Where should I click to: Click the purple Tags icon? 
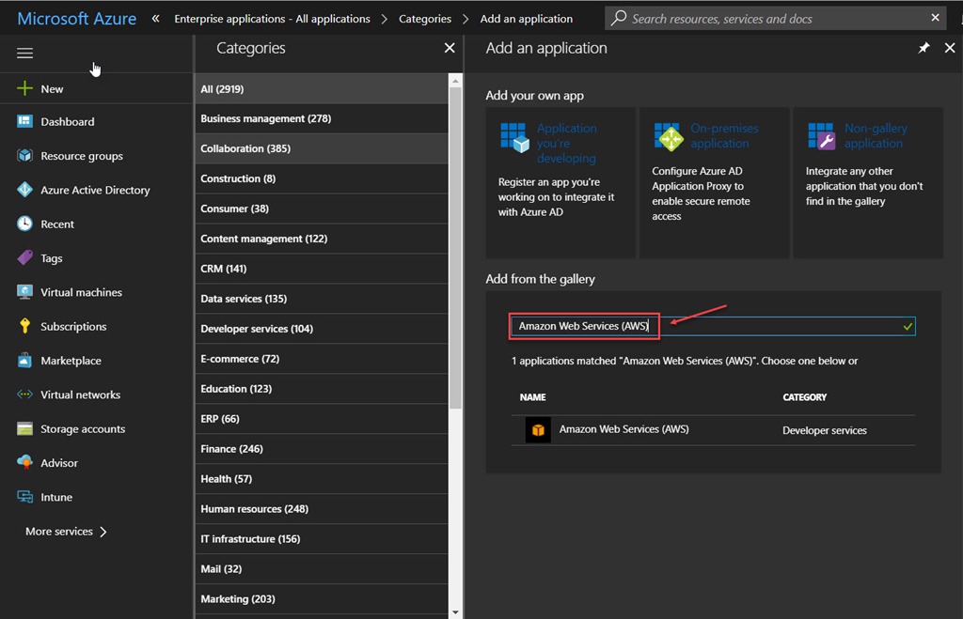click(24, 257)
